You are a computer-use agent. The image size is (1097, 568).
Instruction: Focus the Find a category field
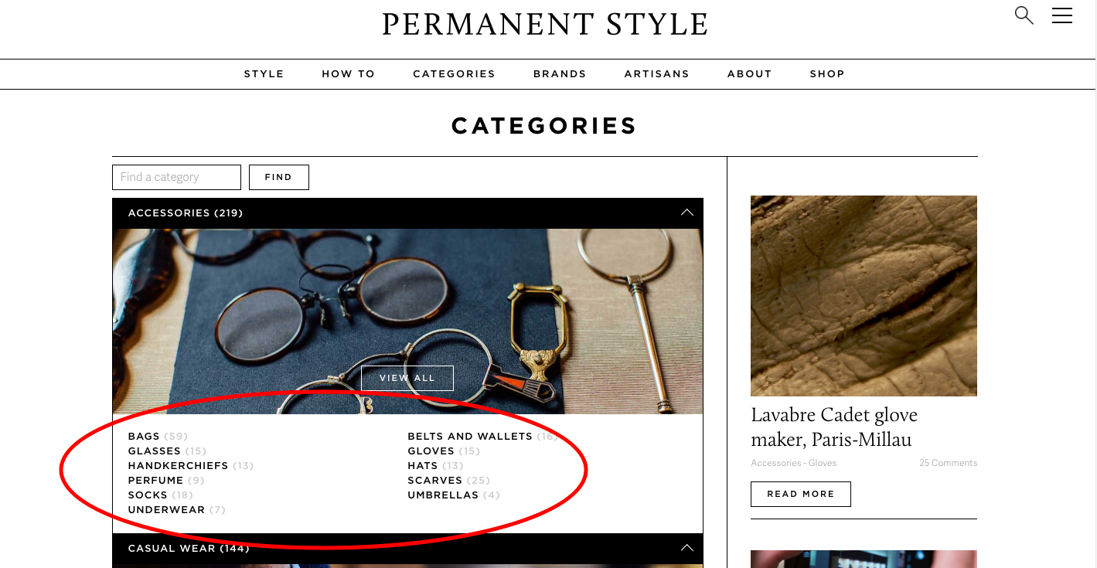[176, 177]
